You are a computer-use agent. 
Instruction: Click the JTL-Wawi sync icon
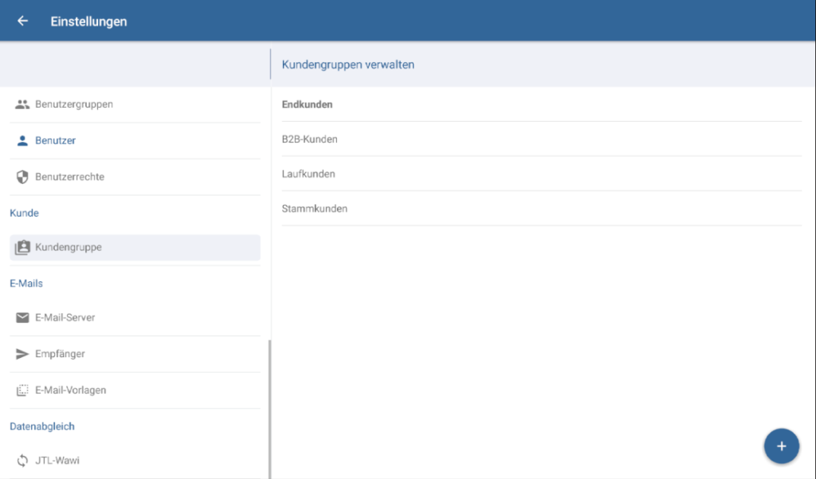(22, 461)
